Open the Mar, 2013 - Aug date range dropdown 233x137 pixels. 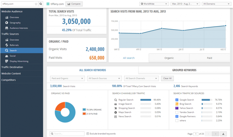[x=185, y=4]
